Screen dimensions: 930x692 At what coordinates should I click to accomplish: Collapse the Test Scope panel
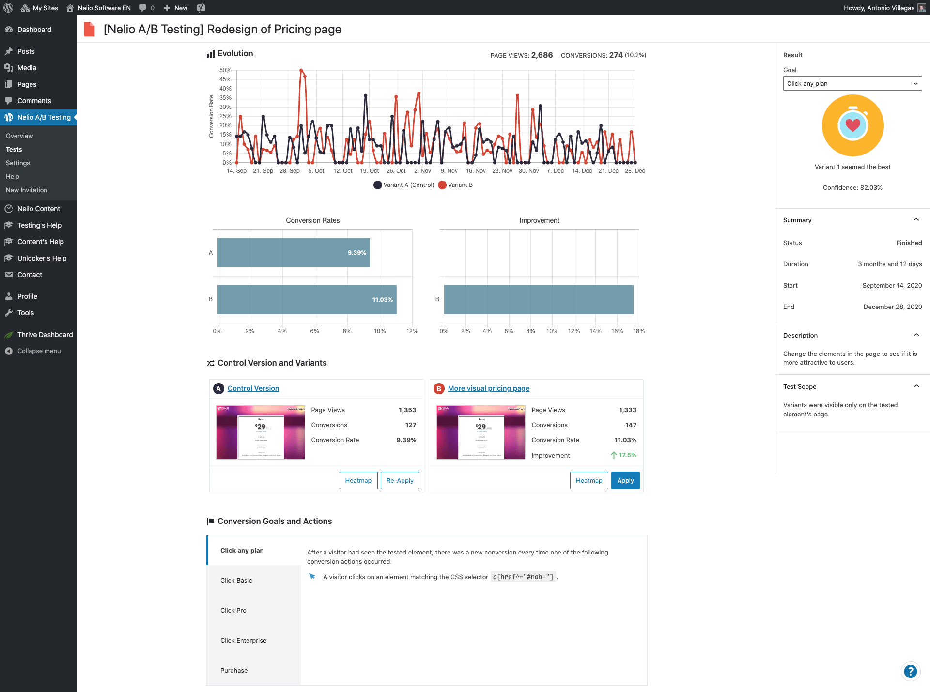[x=916, y=386]
